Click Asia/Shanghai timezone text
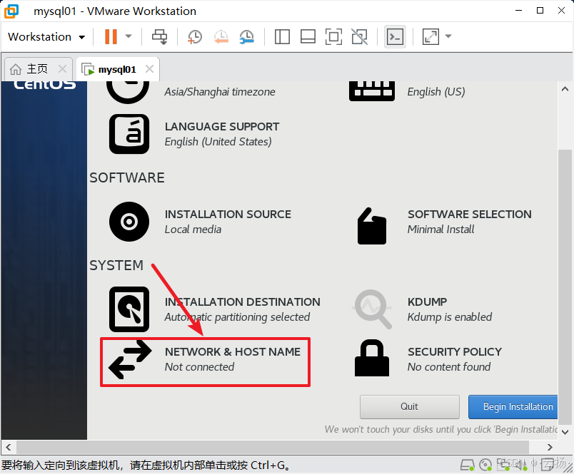The image size is (574, 474). (220, 92)
